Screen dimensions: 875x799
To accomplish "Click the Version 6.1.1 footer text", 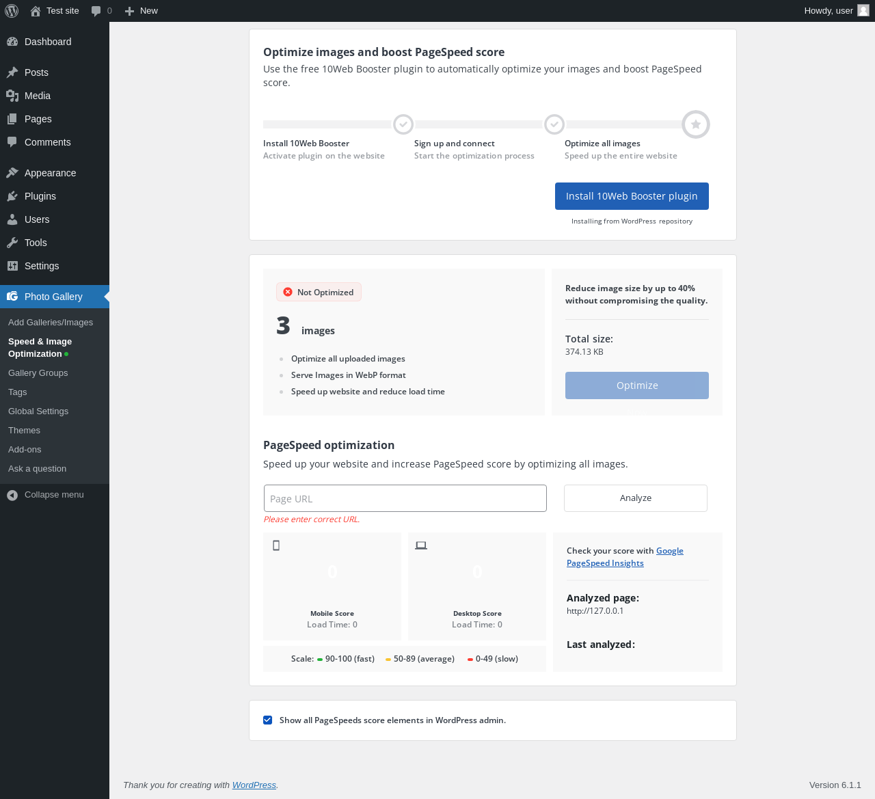I will [x=835, y=785].
